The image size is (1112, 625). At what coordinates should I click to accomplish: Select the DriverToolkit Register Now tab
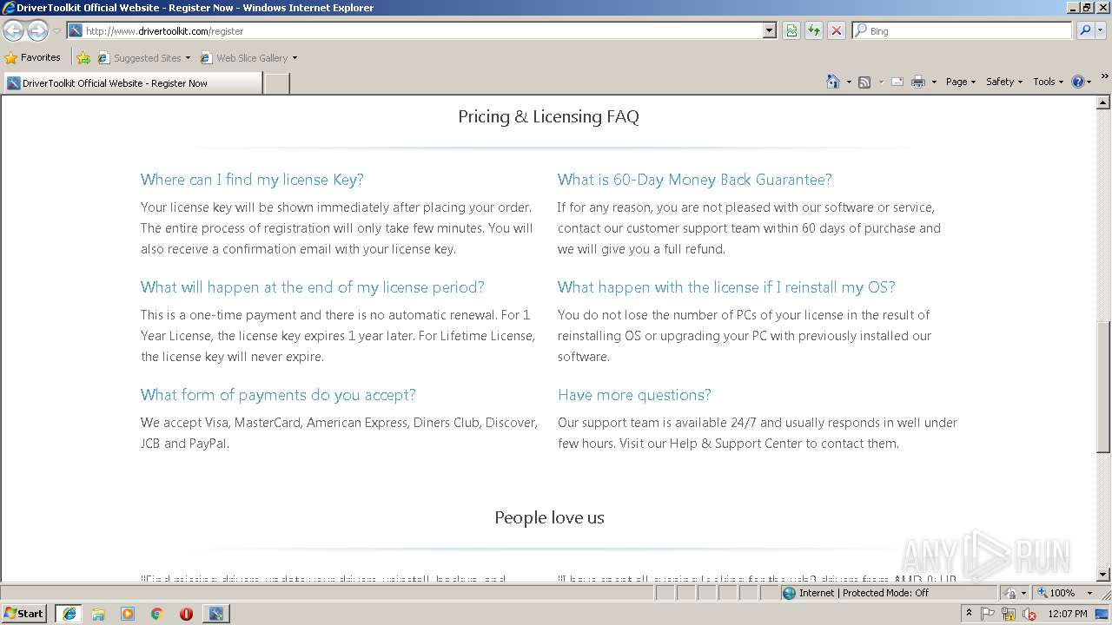coord(132,83)
